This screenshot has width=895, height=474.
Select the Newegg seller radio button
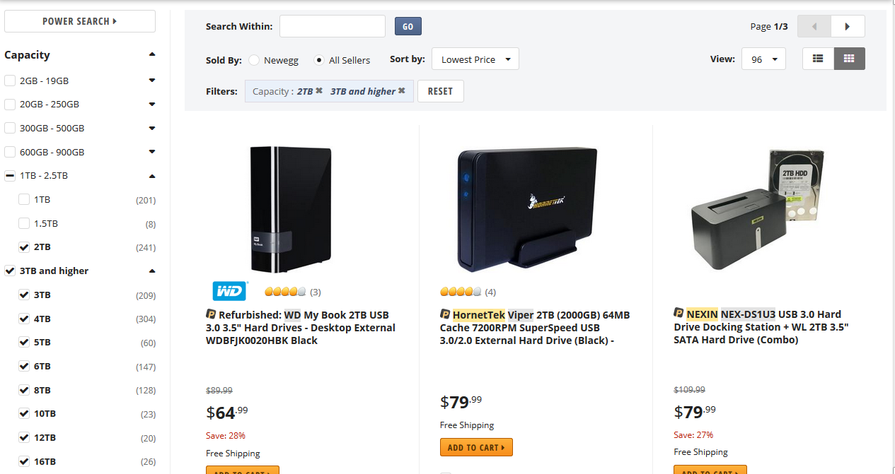coord(254,61)
